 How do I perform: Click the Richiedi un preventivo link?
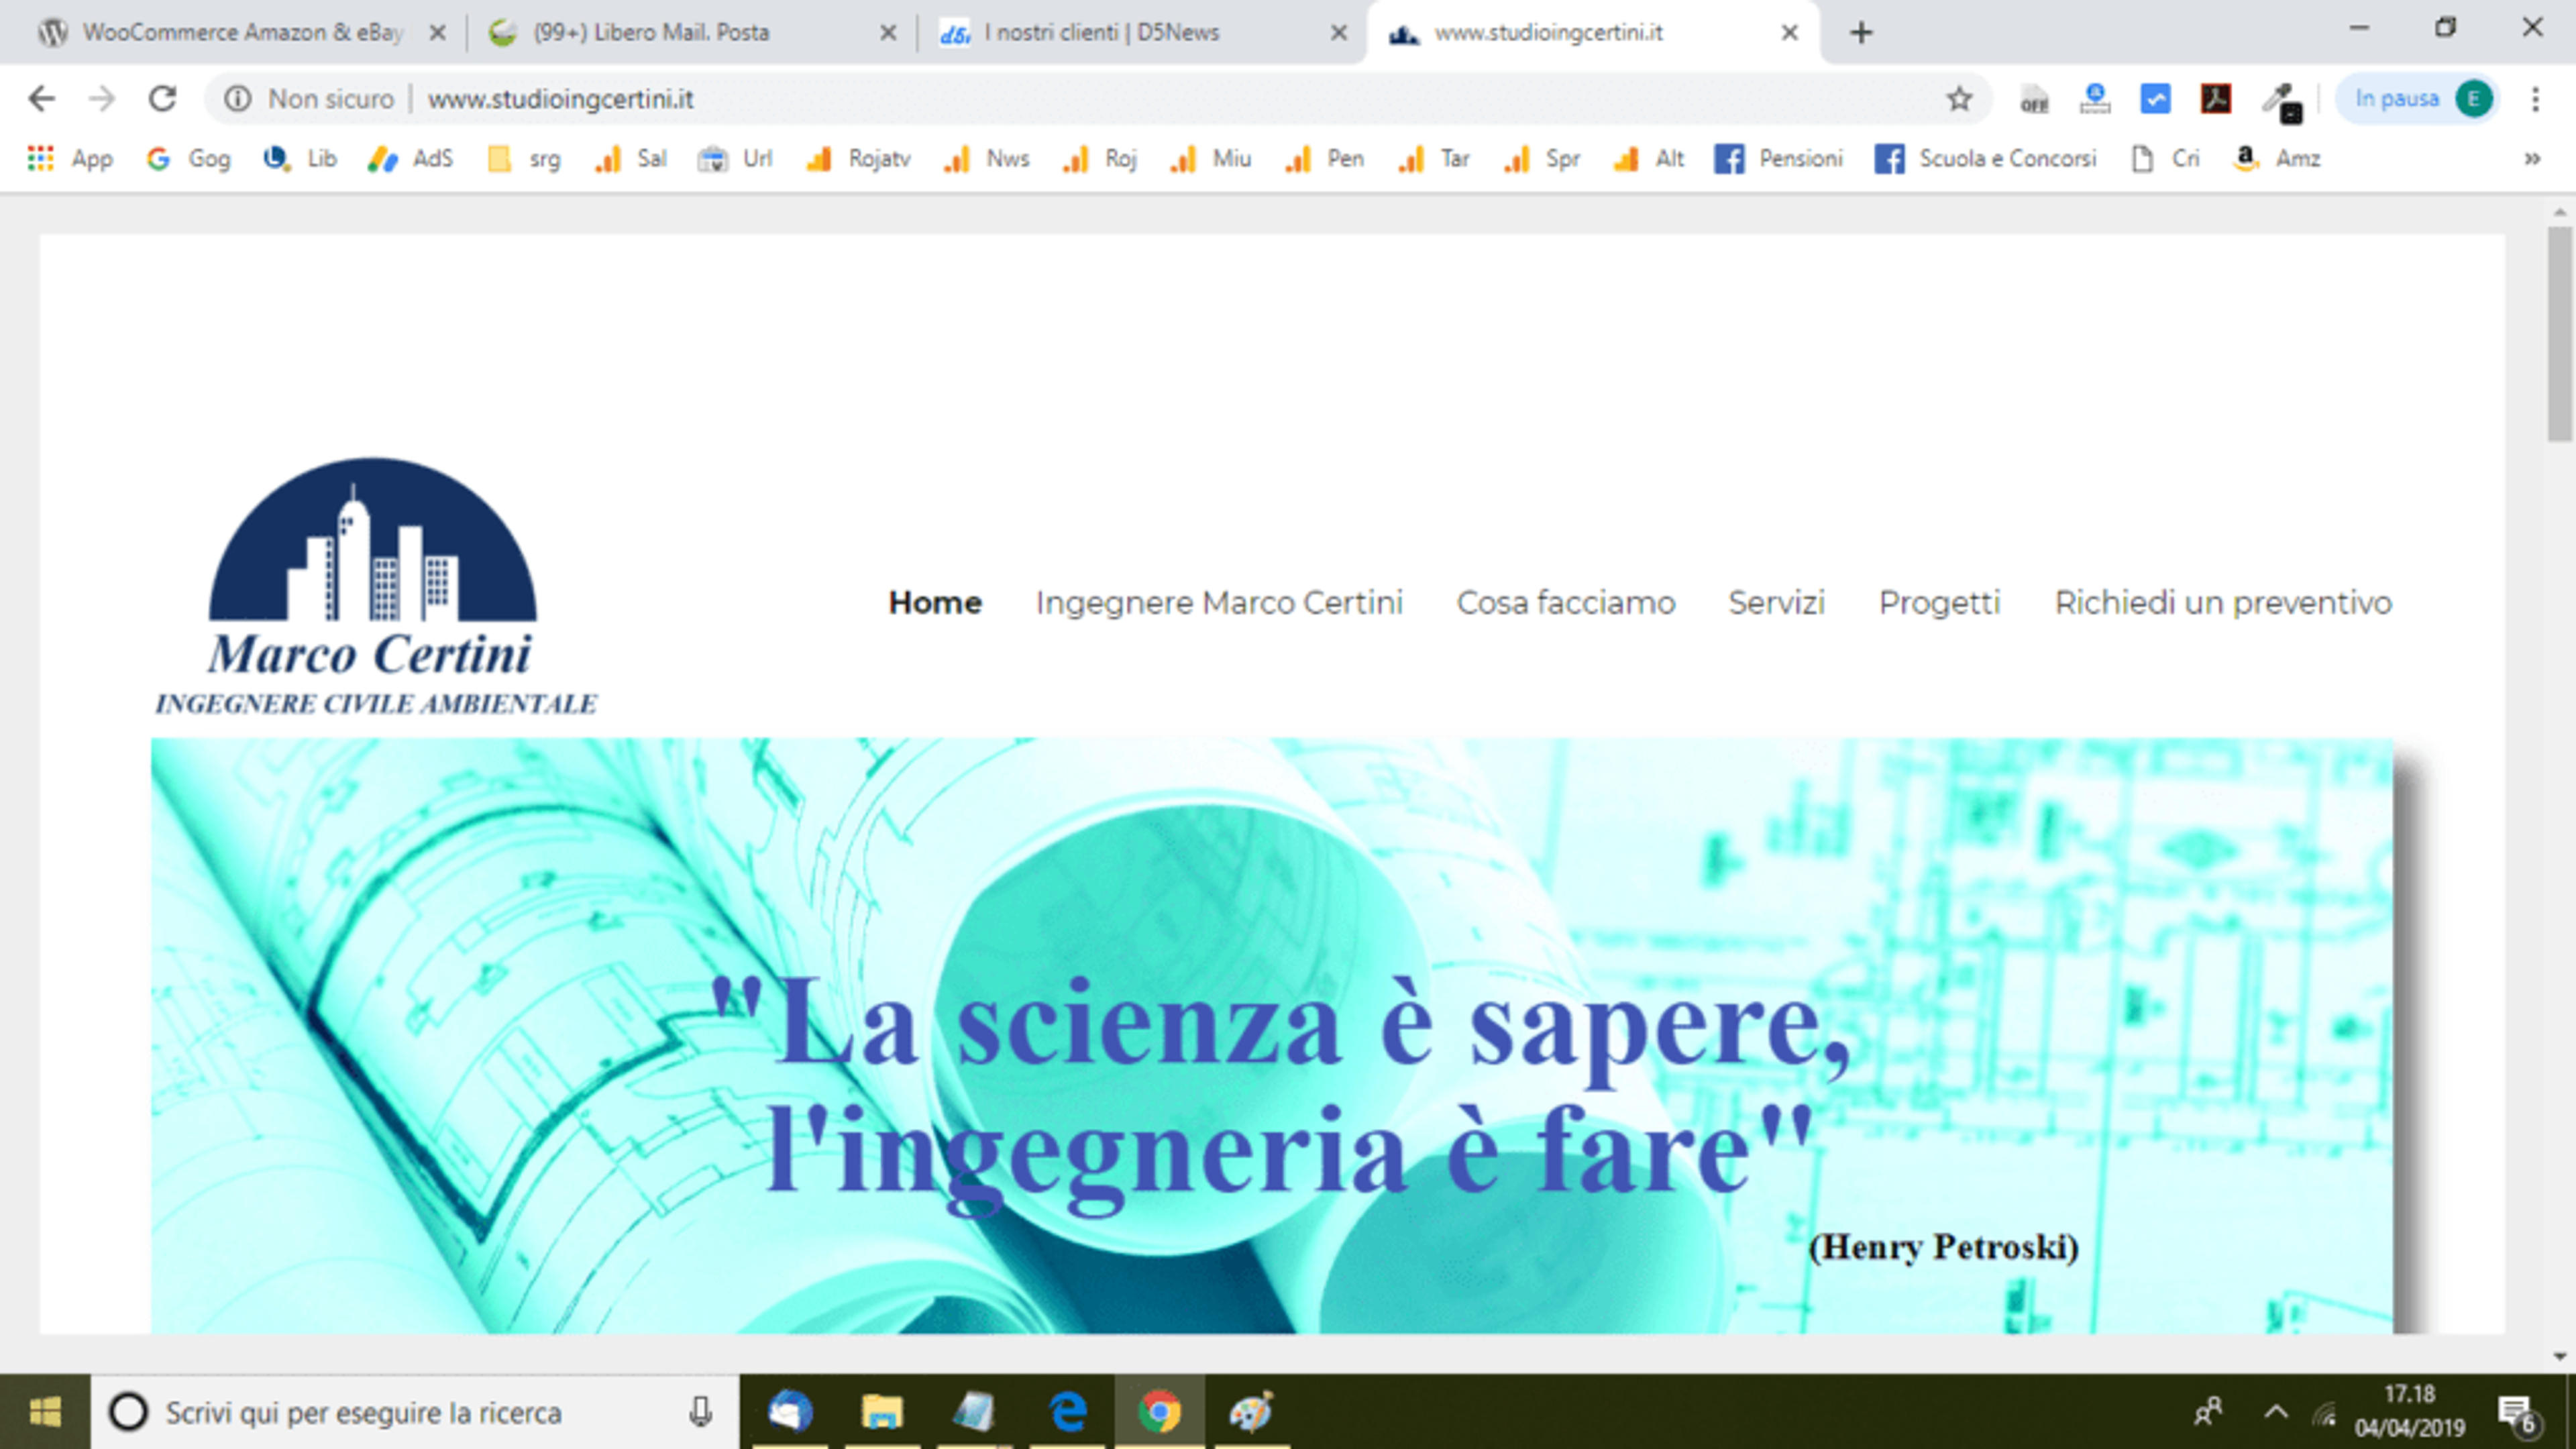(2222, 603)
